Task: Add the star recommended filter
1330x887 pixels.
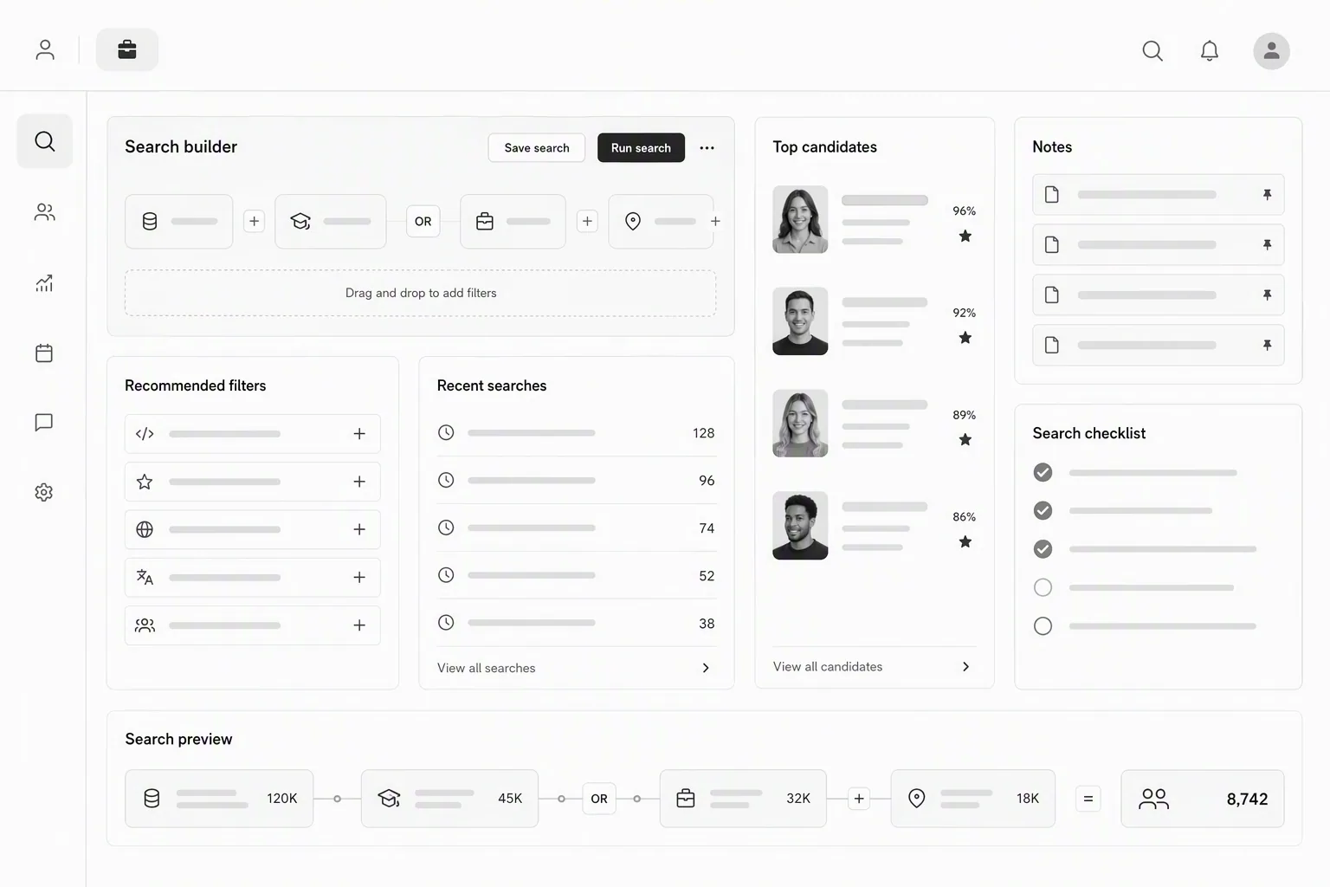Action: [359, 482]
